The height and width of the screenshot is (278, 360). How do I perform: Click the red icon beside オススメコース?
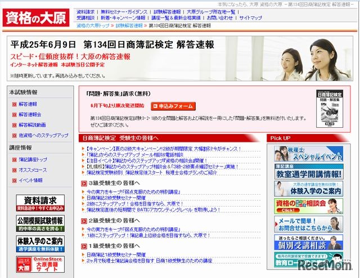pos(15,171)
